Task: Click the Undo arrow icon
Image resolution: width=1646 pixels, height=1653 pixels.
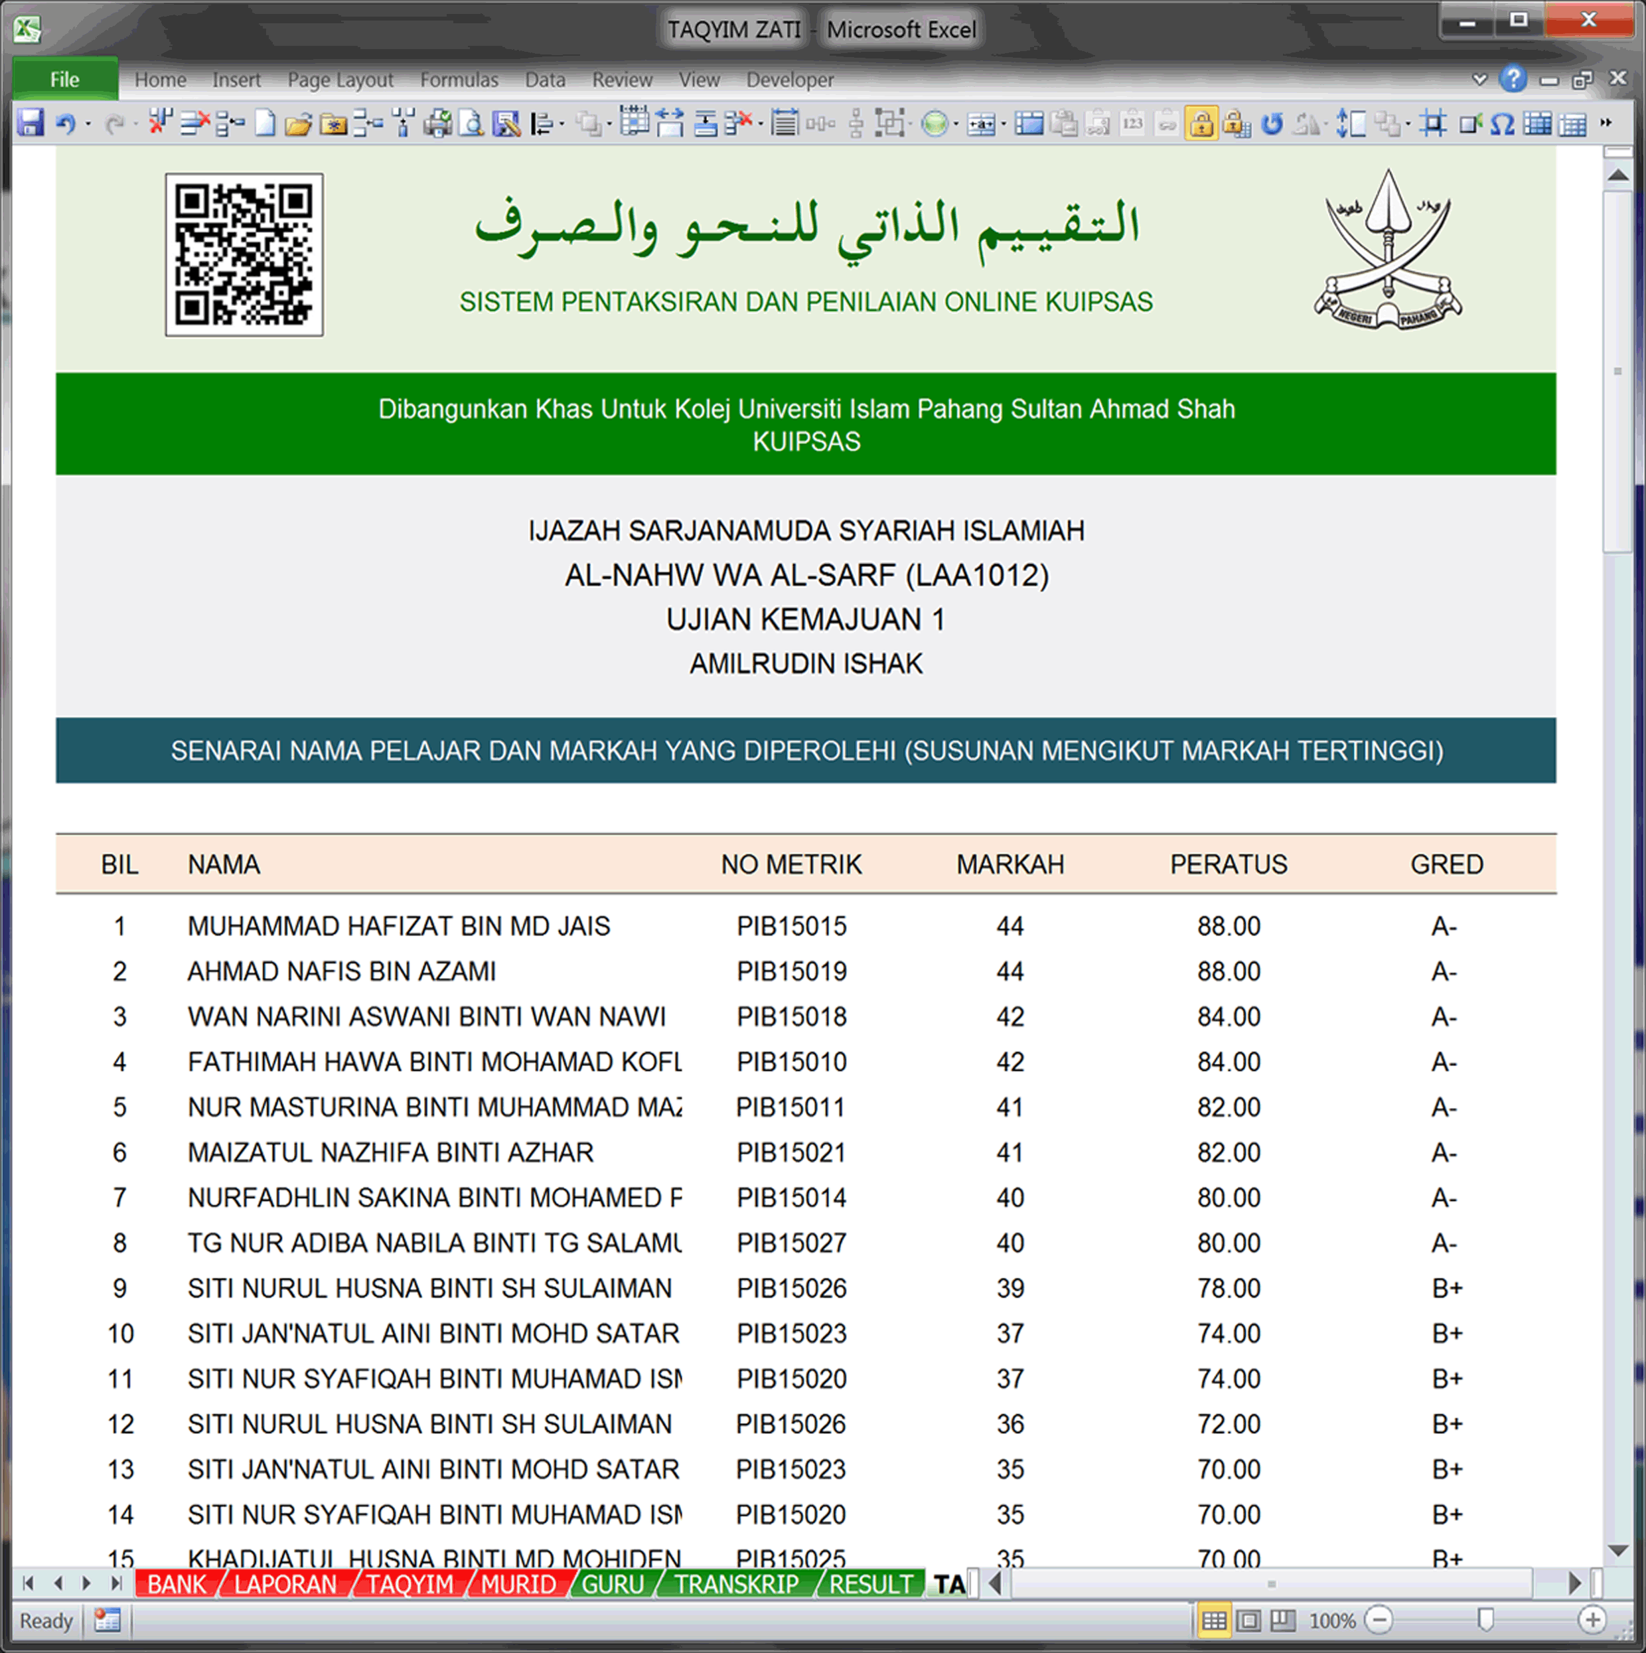Action: [66, 124]
